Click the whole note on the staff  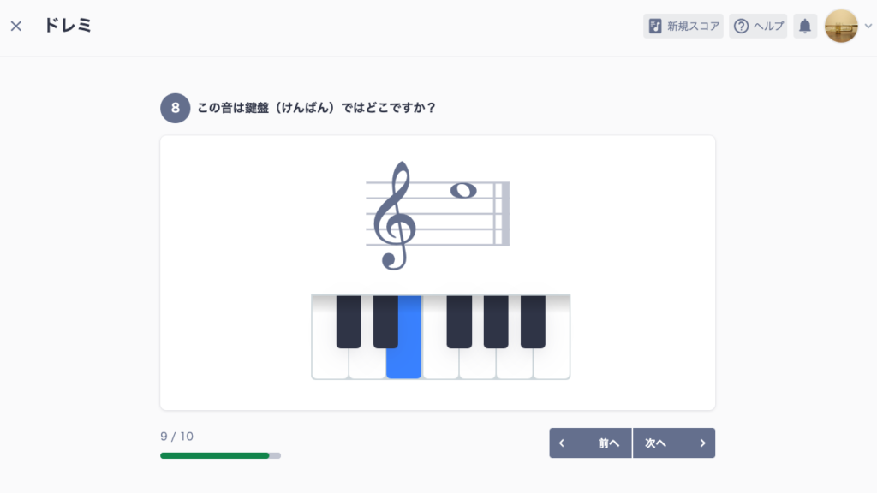tap(463, 191)
